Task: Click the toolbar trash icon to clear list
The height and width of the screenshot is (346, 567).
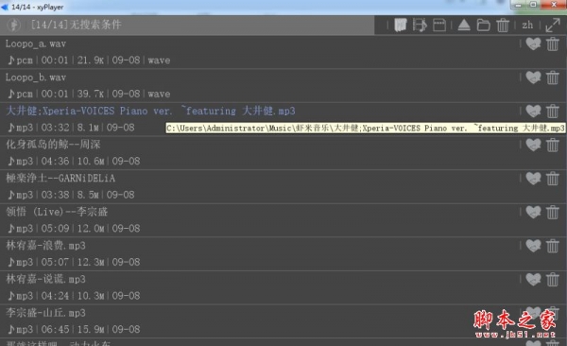Action: click(503, 25)
